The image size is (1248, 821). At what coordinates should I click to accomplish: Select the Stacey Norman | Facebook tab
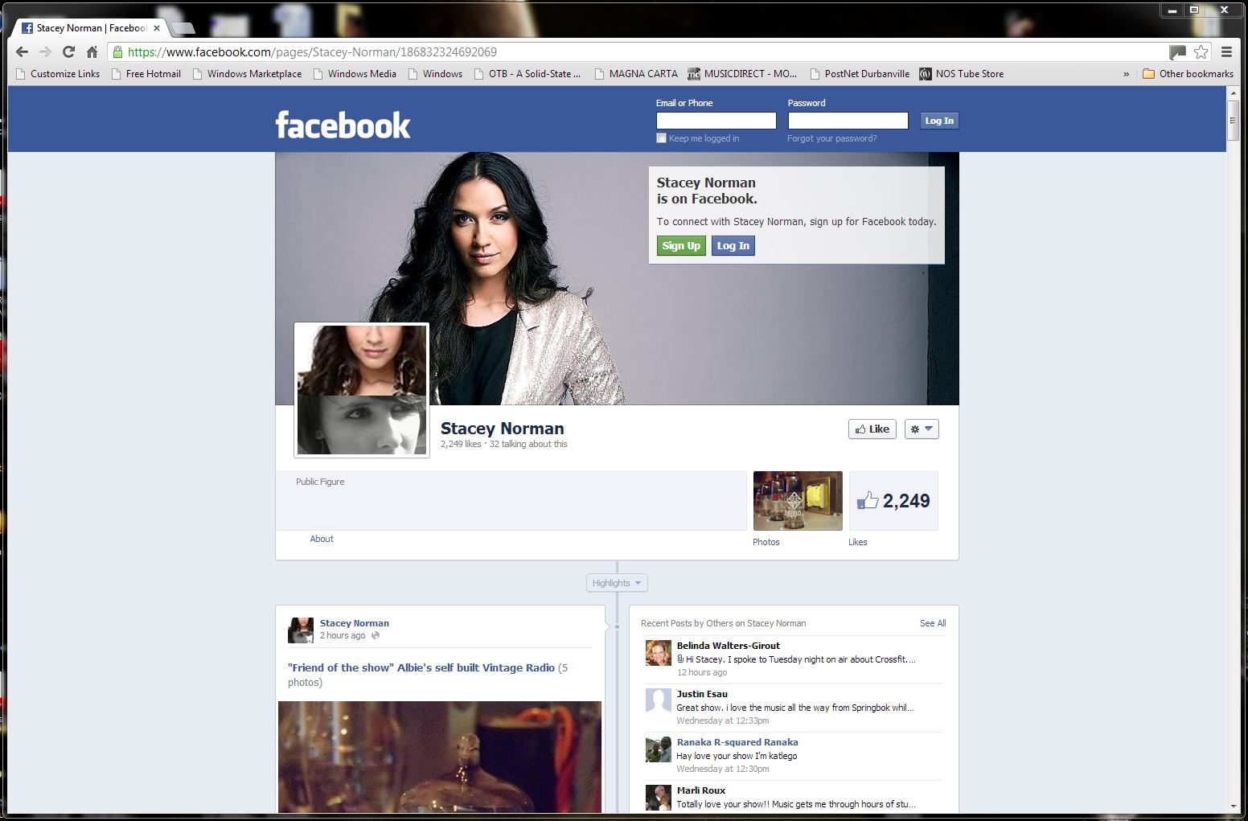tap(91, 28)
